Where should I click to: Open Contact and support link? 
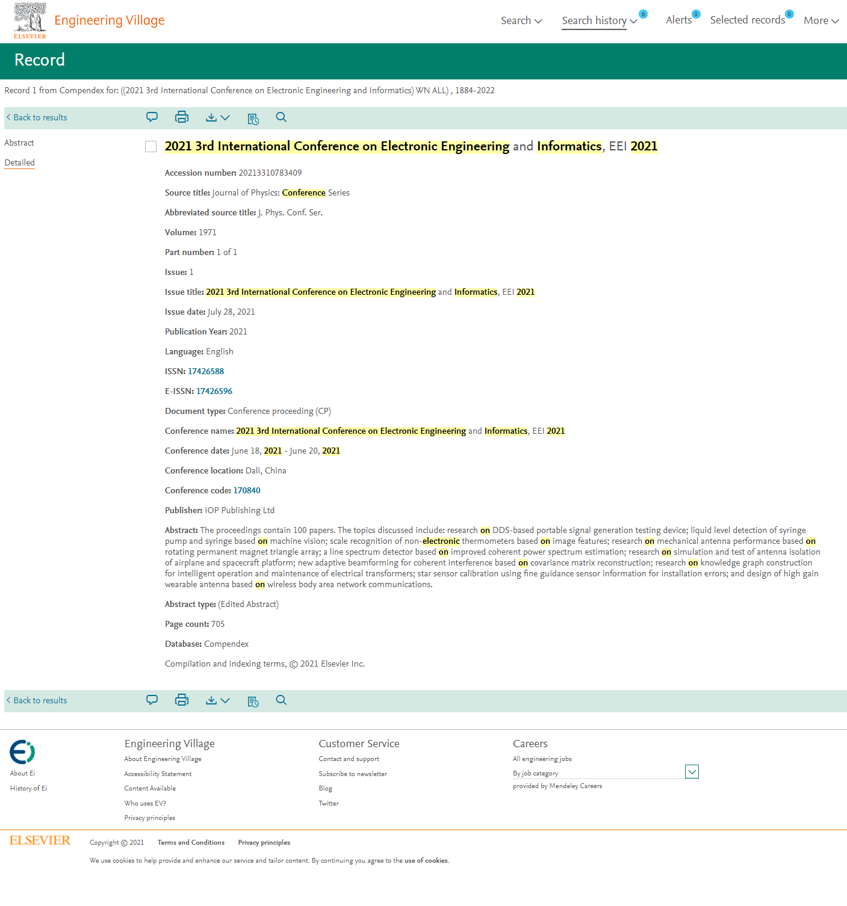click(349, 759)
